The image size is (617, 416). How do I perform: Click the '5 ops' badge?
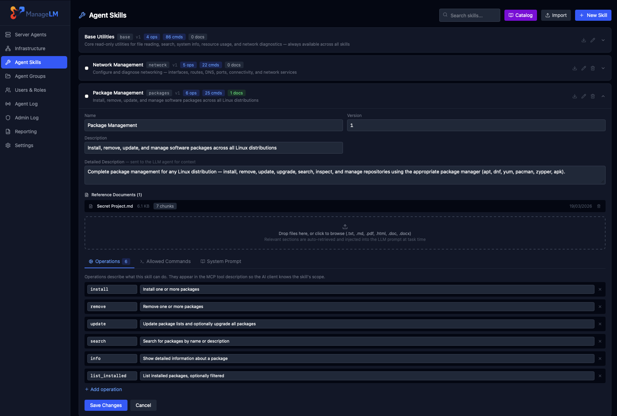[x=188, y=65]
